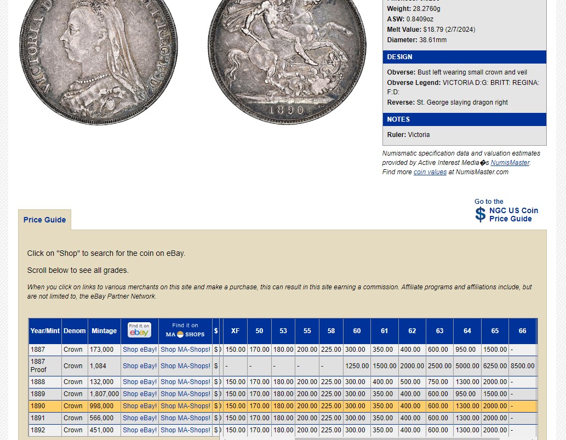
Task: Click Shop MA-Shops! for the 1889 crown
Action: pos(185,394)
